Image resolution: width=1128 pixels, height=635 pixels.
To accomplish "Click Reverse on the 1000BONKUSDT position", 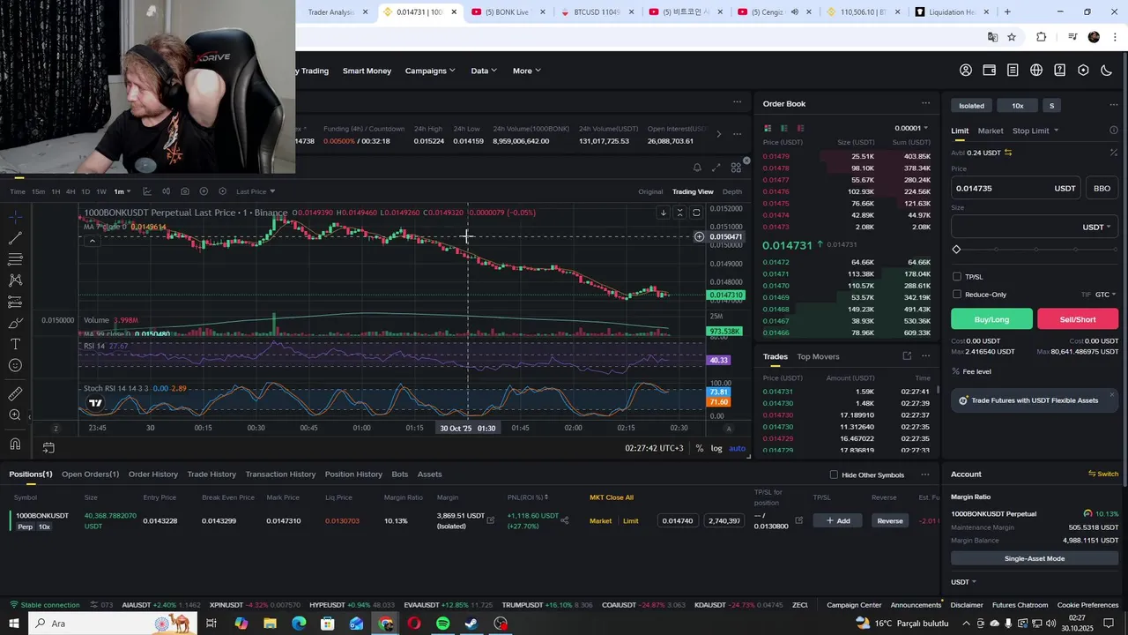I will [x=890, y=520].
